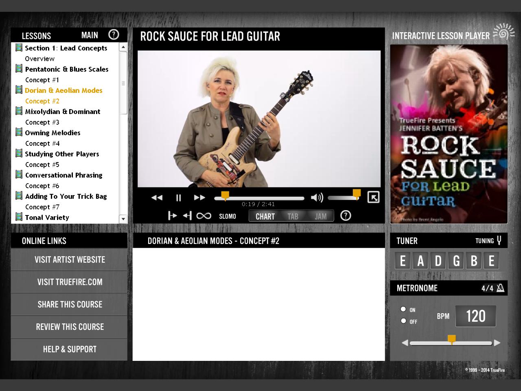This screenshot has height=391, width=521.
Task: Click the lessons list scrollbar thumb
Action: click(123, 83)
